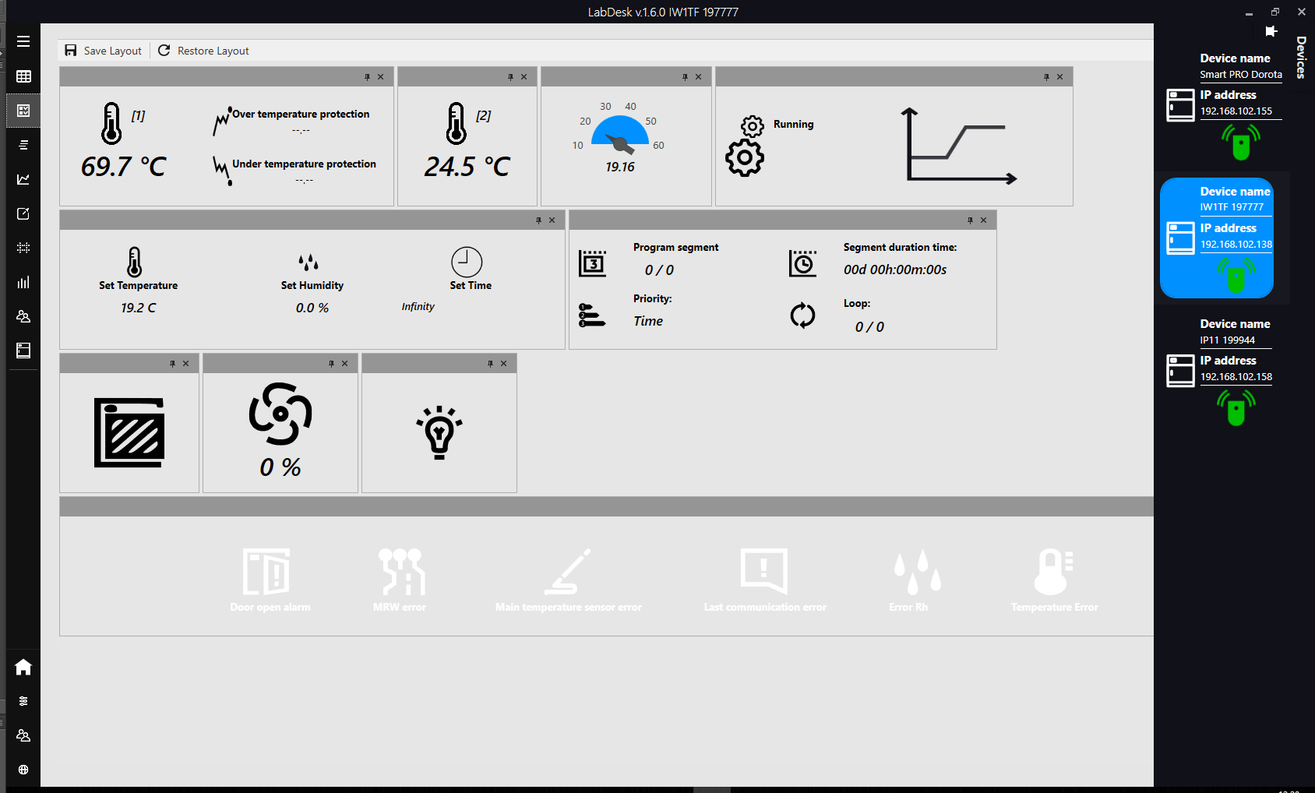
Task: Close the light bulb panel
Action: (x=503, y=364)
